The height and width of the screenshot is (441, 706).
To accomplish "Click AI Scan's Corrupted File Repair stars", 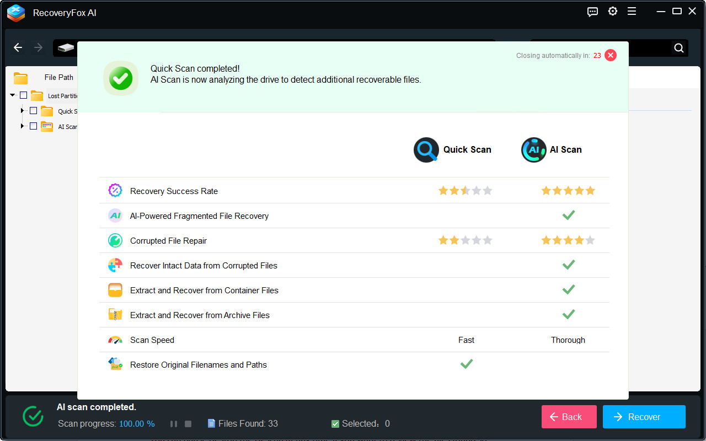I will [568, 240].
